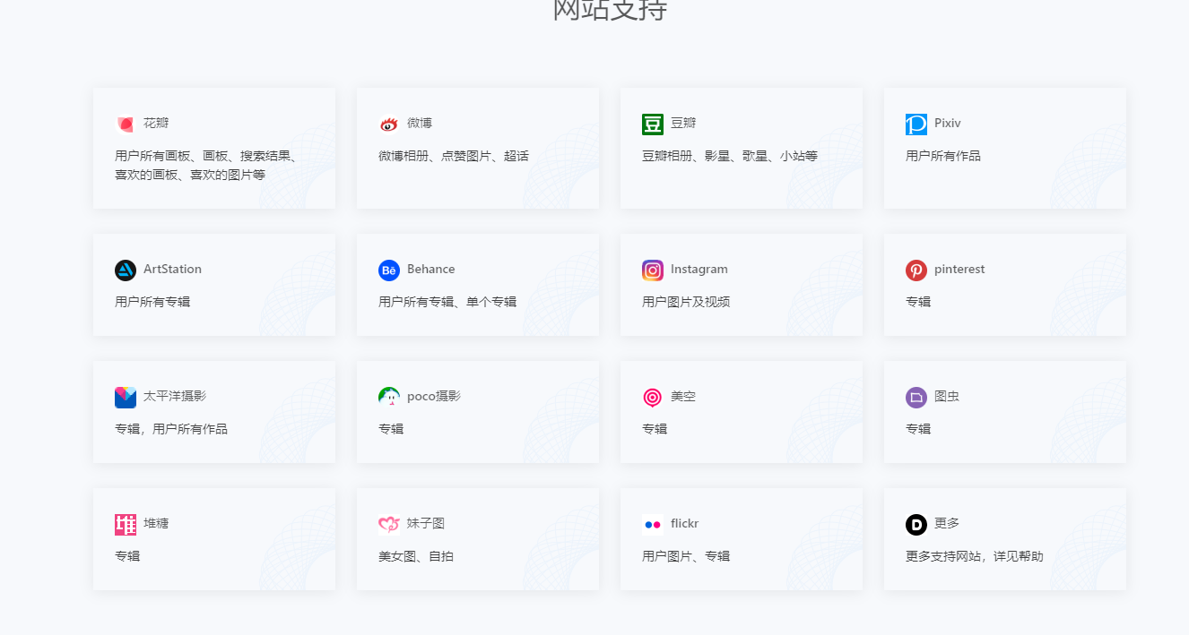Open the ArtStation site title
Screen dimensions: 1189x635
(172, 269)
